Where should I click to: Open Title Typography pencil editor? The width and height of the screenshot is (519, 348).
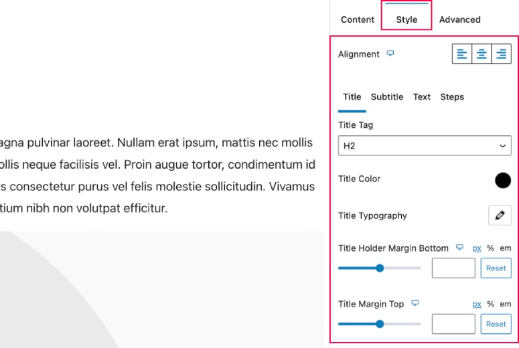pyautogui.click(x=500, y=215)
